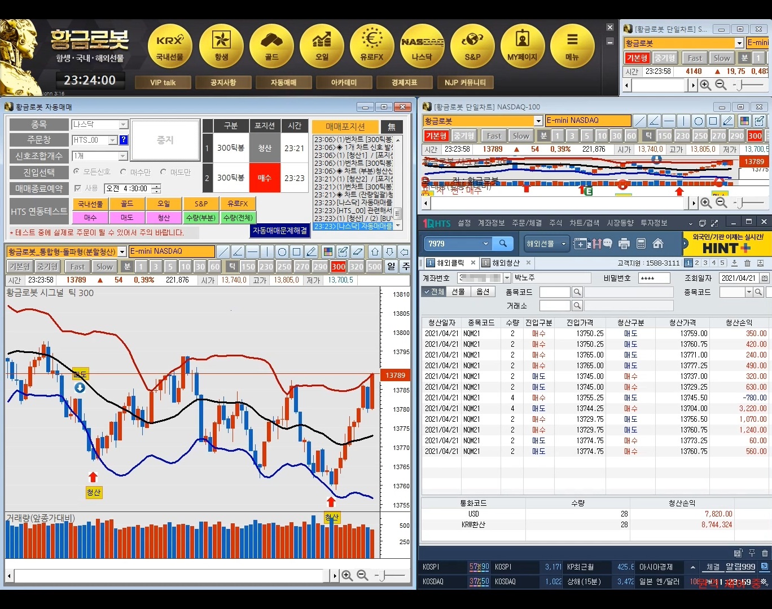This screenshot has height=609, width=772.
Task: Open the 메뉴 hamburger gold button
Action: point(572,46)
